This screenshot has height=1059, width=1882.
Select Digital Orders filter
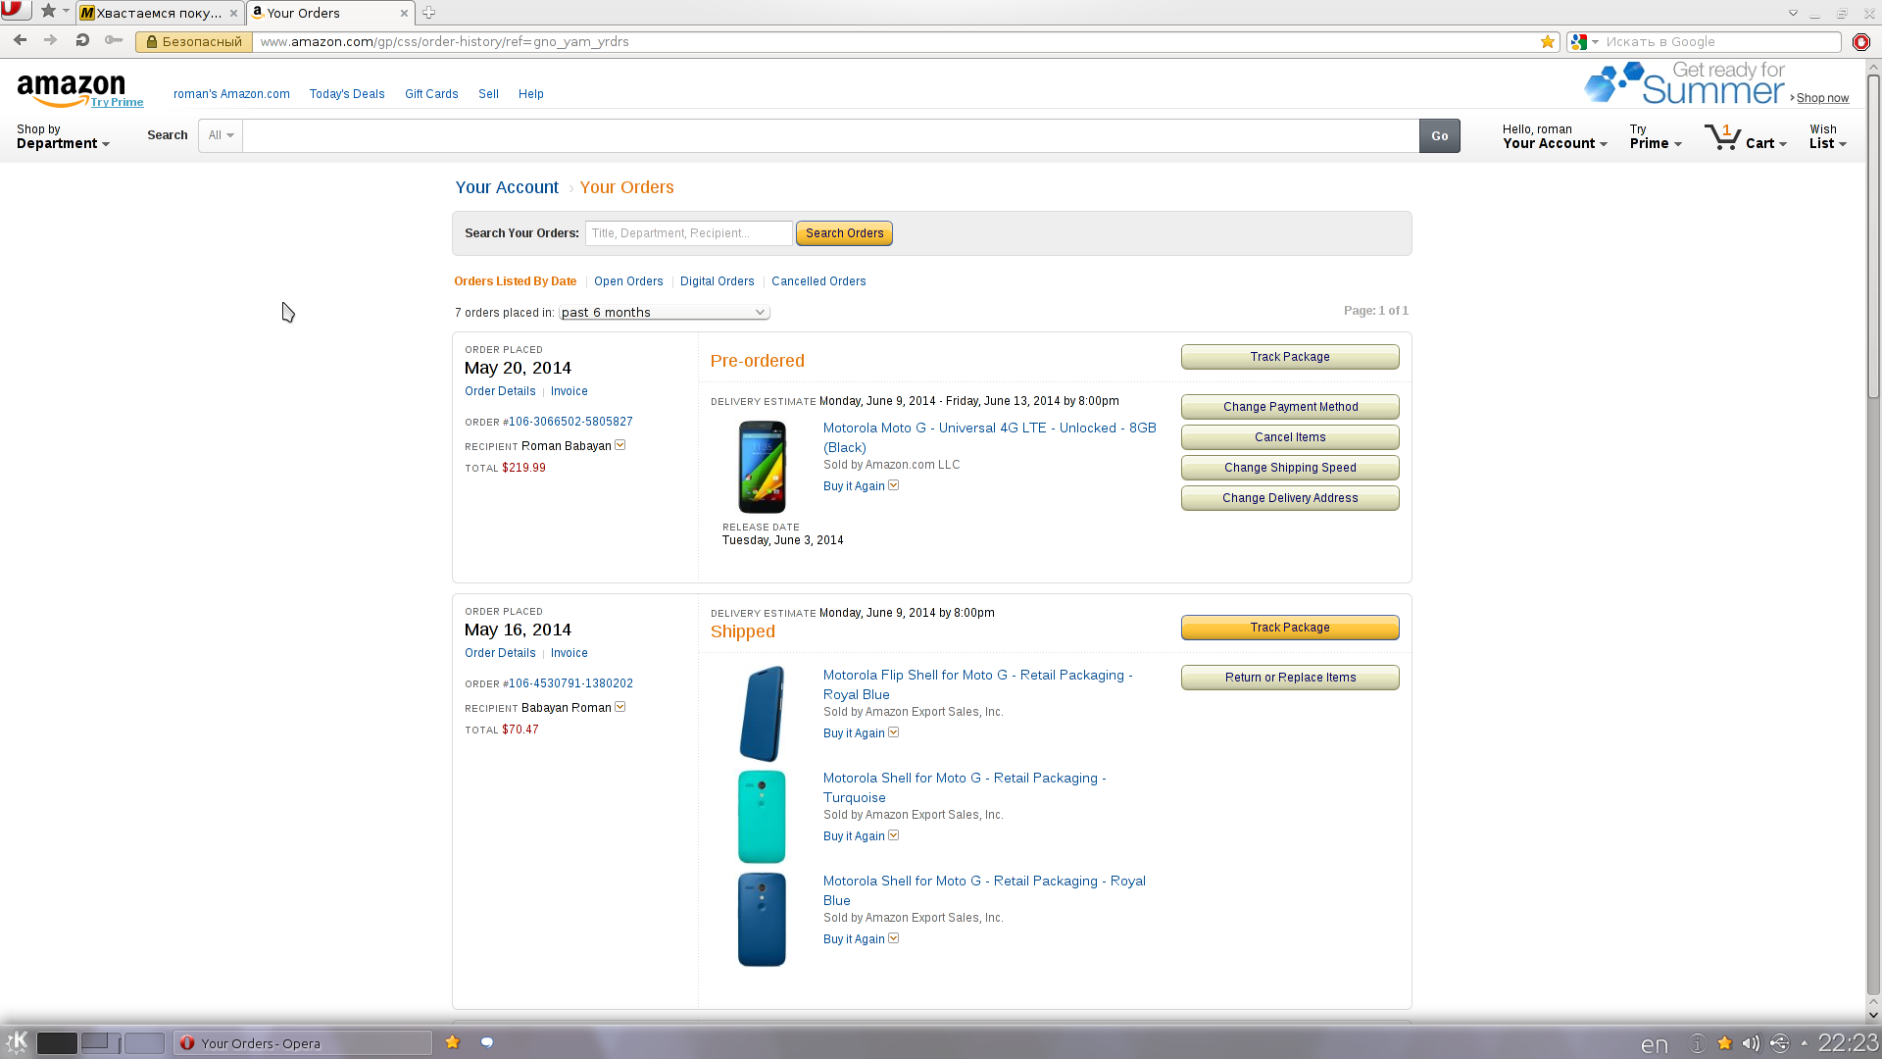[718, 281]
